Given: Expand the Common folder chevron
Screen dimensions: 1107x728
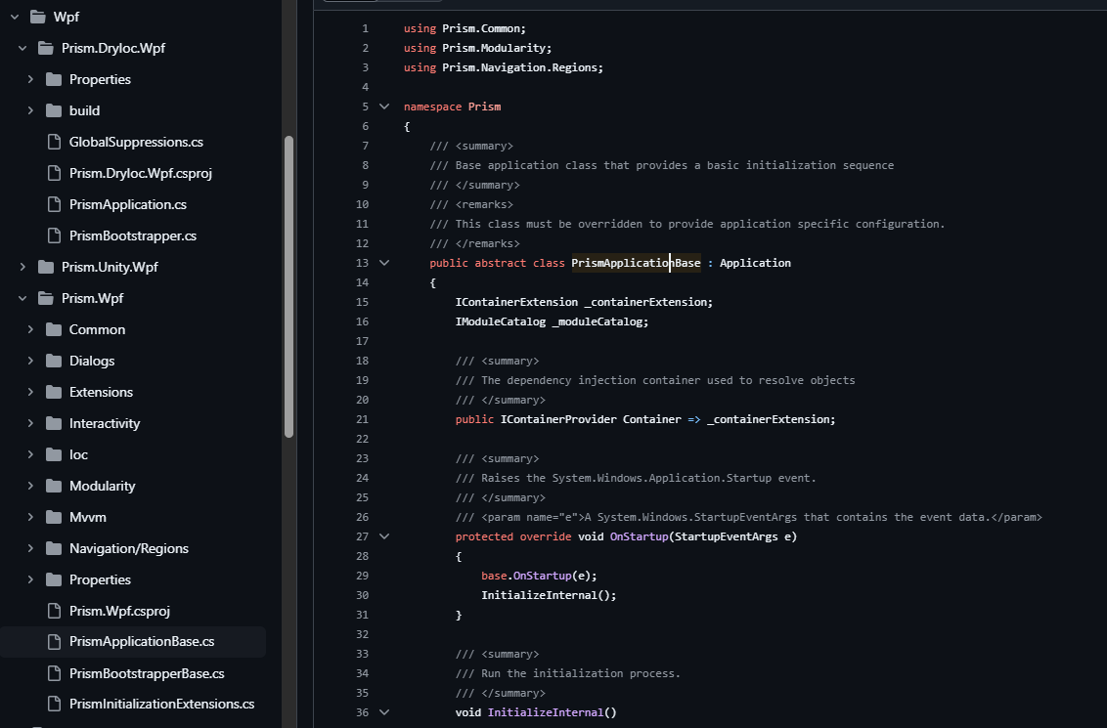Looking at the screenshot, I should coord(30,329).
